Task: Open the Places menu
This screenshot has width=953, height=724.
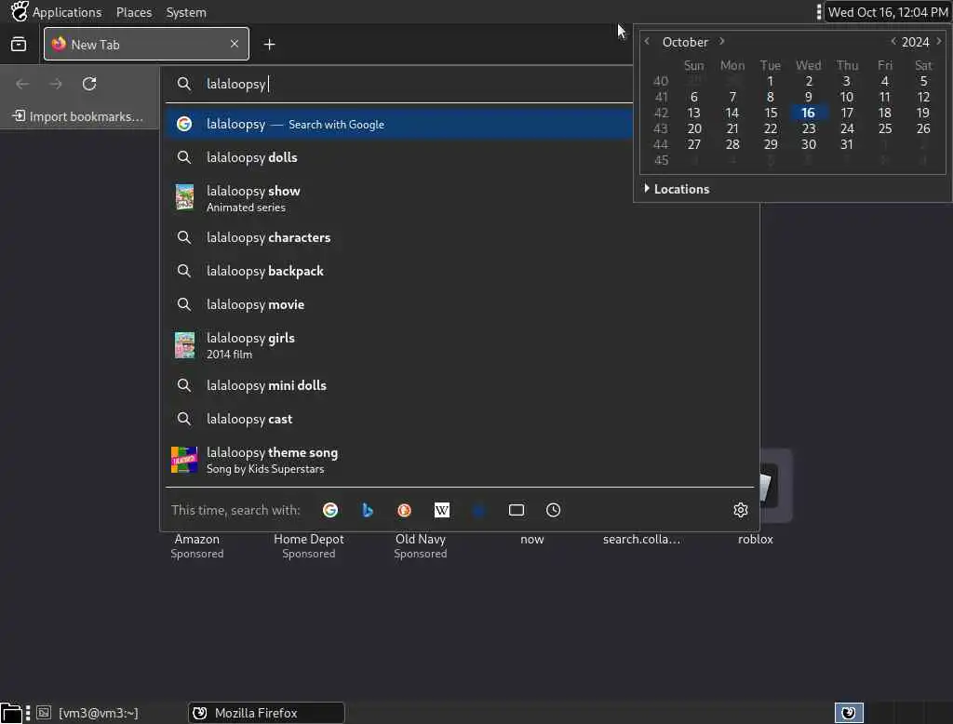Action: click(134, 12)
